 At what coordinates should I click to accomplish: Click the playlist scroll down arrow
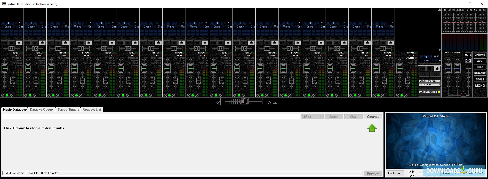click(439, 50)
